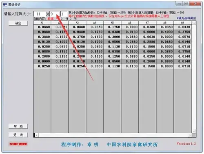The image size is (204, 154).
Task: Click the horizontal scrollbar right arrow
Action: (x=190, y=135)
